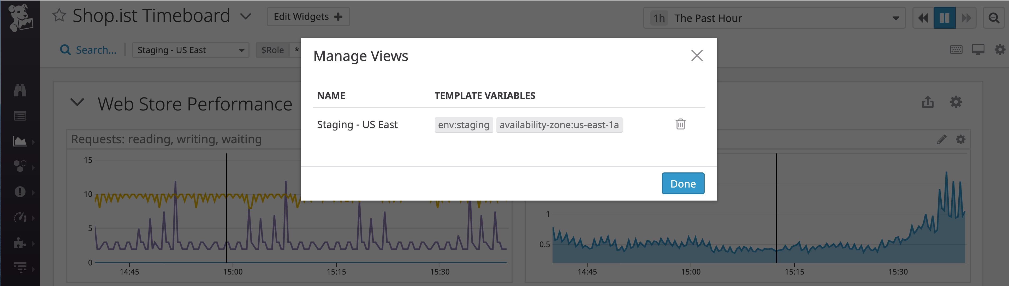
Task: Select the Watchdog binoculars icon in sidebar
Action: (x=20, y=90)
